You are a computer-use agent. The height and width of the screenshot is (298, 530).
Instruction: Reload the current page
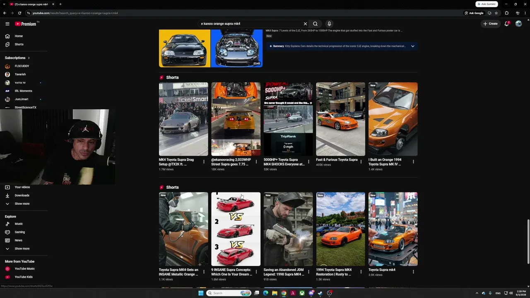click(19, 13)
